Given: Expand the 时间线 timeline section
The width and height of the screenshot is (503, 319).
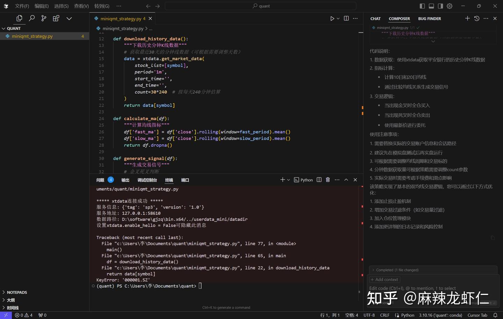Looking at the screenshot, I should click(x=45, y=308).
